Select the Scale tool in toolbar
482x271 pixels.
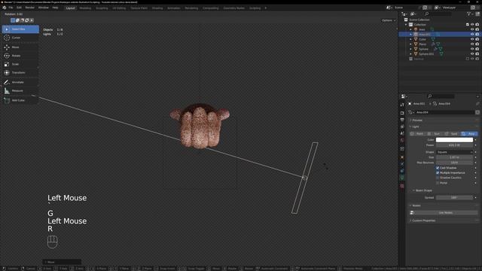(x=20, y=64)
